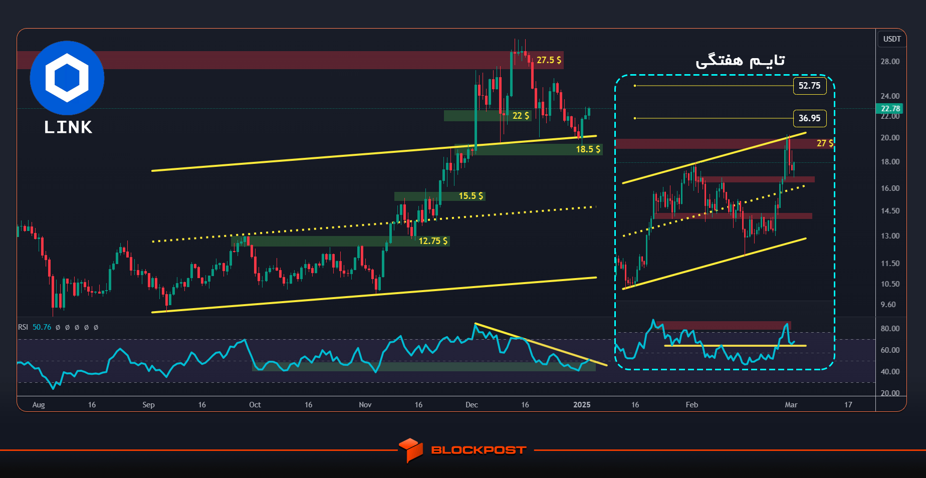This screenshot has width=926, height=478.
Task: Click the USDT currency button
Action: click(x=892, y=39)
